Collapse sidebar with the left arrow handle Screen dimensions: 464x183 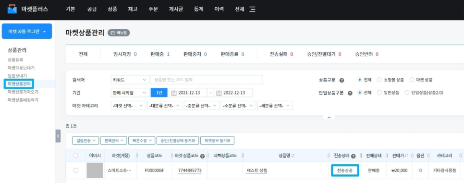[58, 136]
